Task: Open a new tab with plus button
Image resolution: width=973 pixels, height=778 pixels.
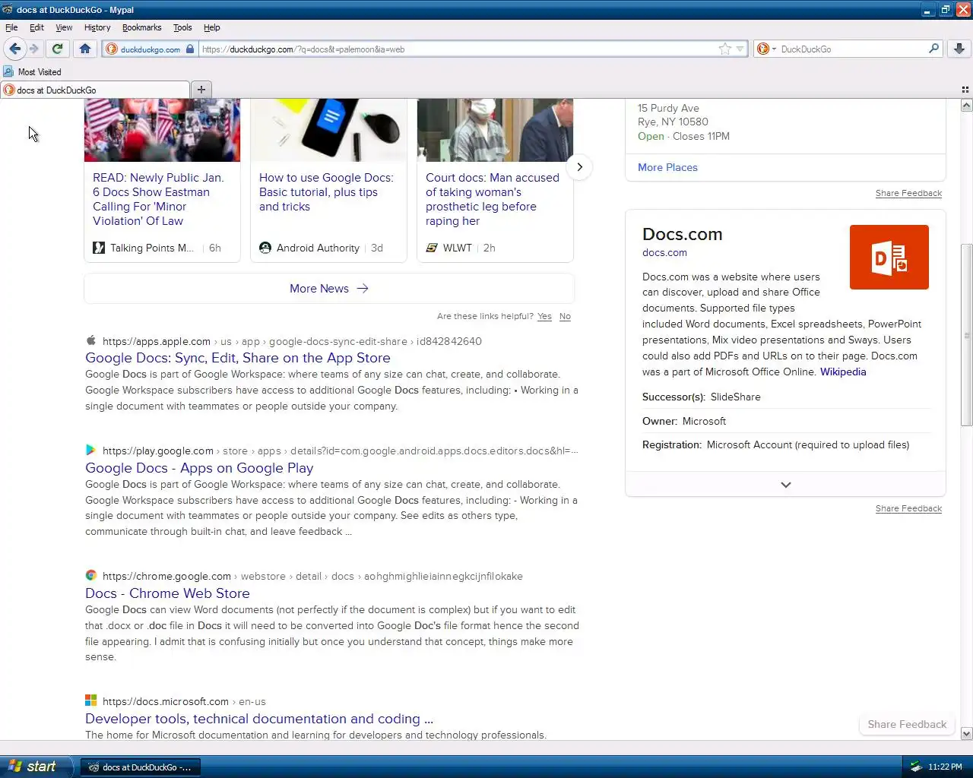Action: point(201,90)
